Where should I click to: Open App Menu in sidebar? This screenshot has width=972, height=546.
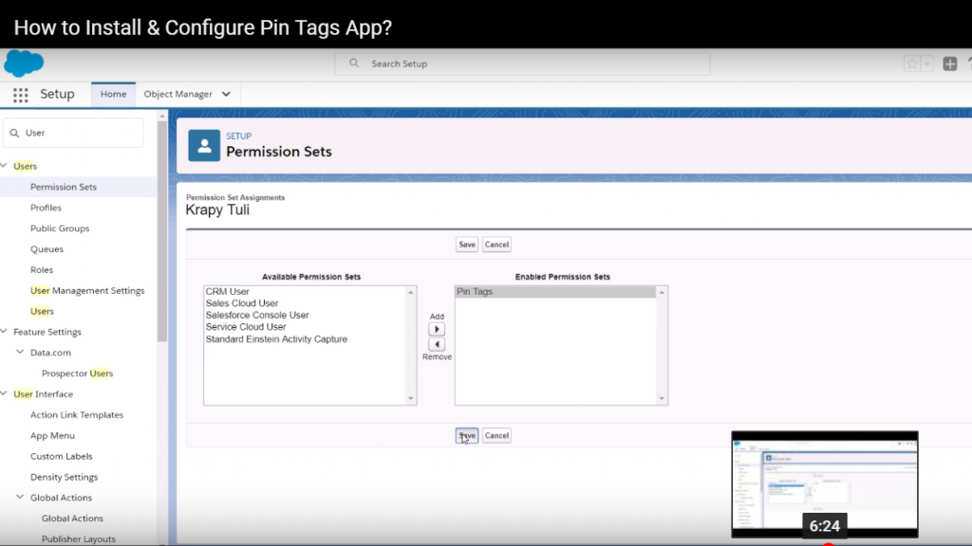[52, 436]
